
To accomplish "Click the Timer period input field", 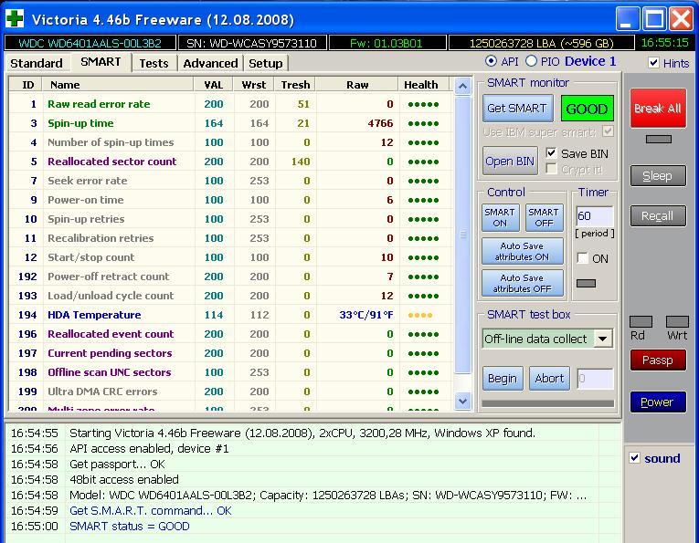I will 594,216.
